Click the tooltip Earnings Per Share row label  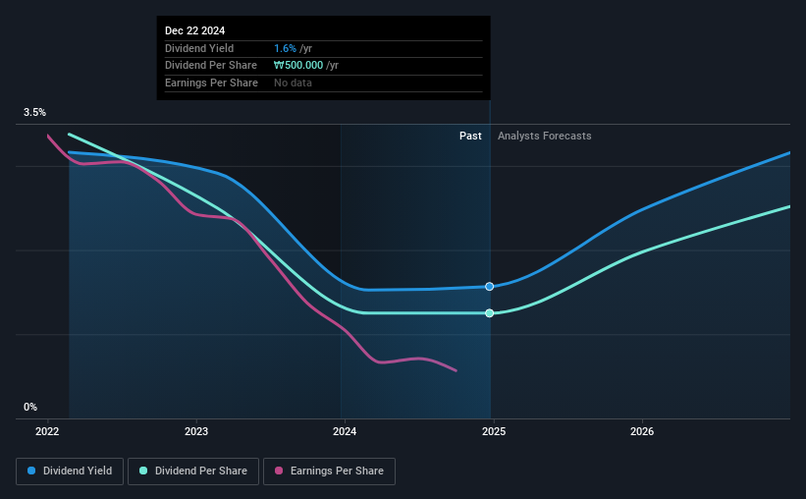click(211, 83)
